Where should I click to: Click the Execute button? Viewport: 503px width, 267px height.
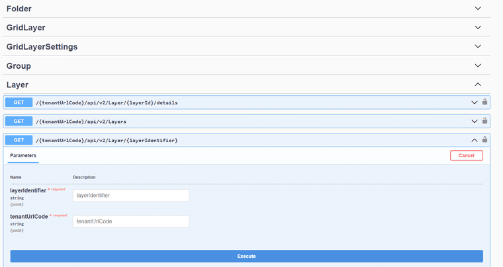click(246, 256)
